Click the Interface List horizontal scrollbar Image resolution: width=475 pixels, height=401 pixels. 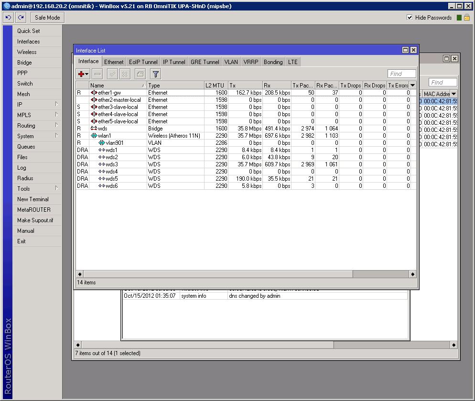click(x=218, y=274)
